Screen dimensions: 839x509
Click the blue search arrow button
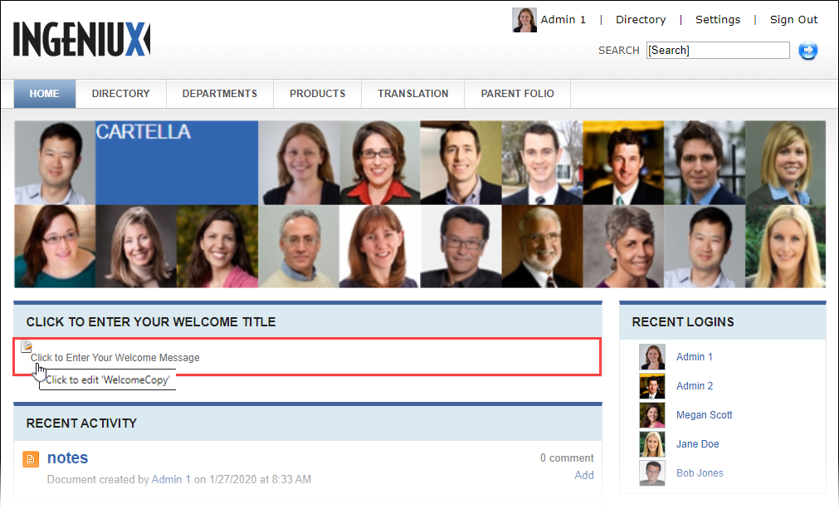coord(808,51)
